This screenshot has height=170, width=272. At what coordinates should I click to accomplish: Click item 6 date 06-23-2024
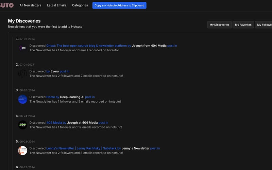[x=27, y=167]
